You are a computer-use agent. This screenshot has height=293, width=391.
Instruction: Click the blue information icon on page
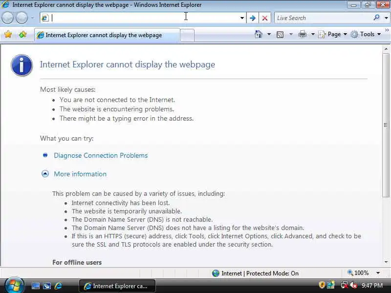pos(22,65)
